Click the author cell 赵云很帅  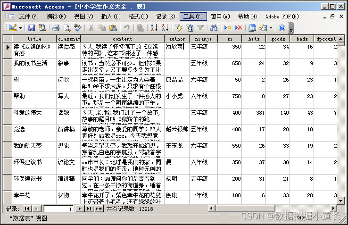coord(177,133)
